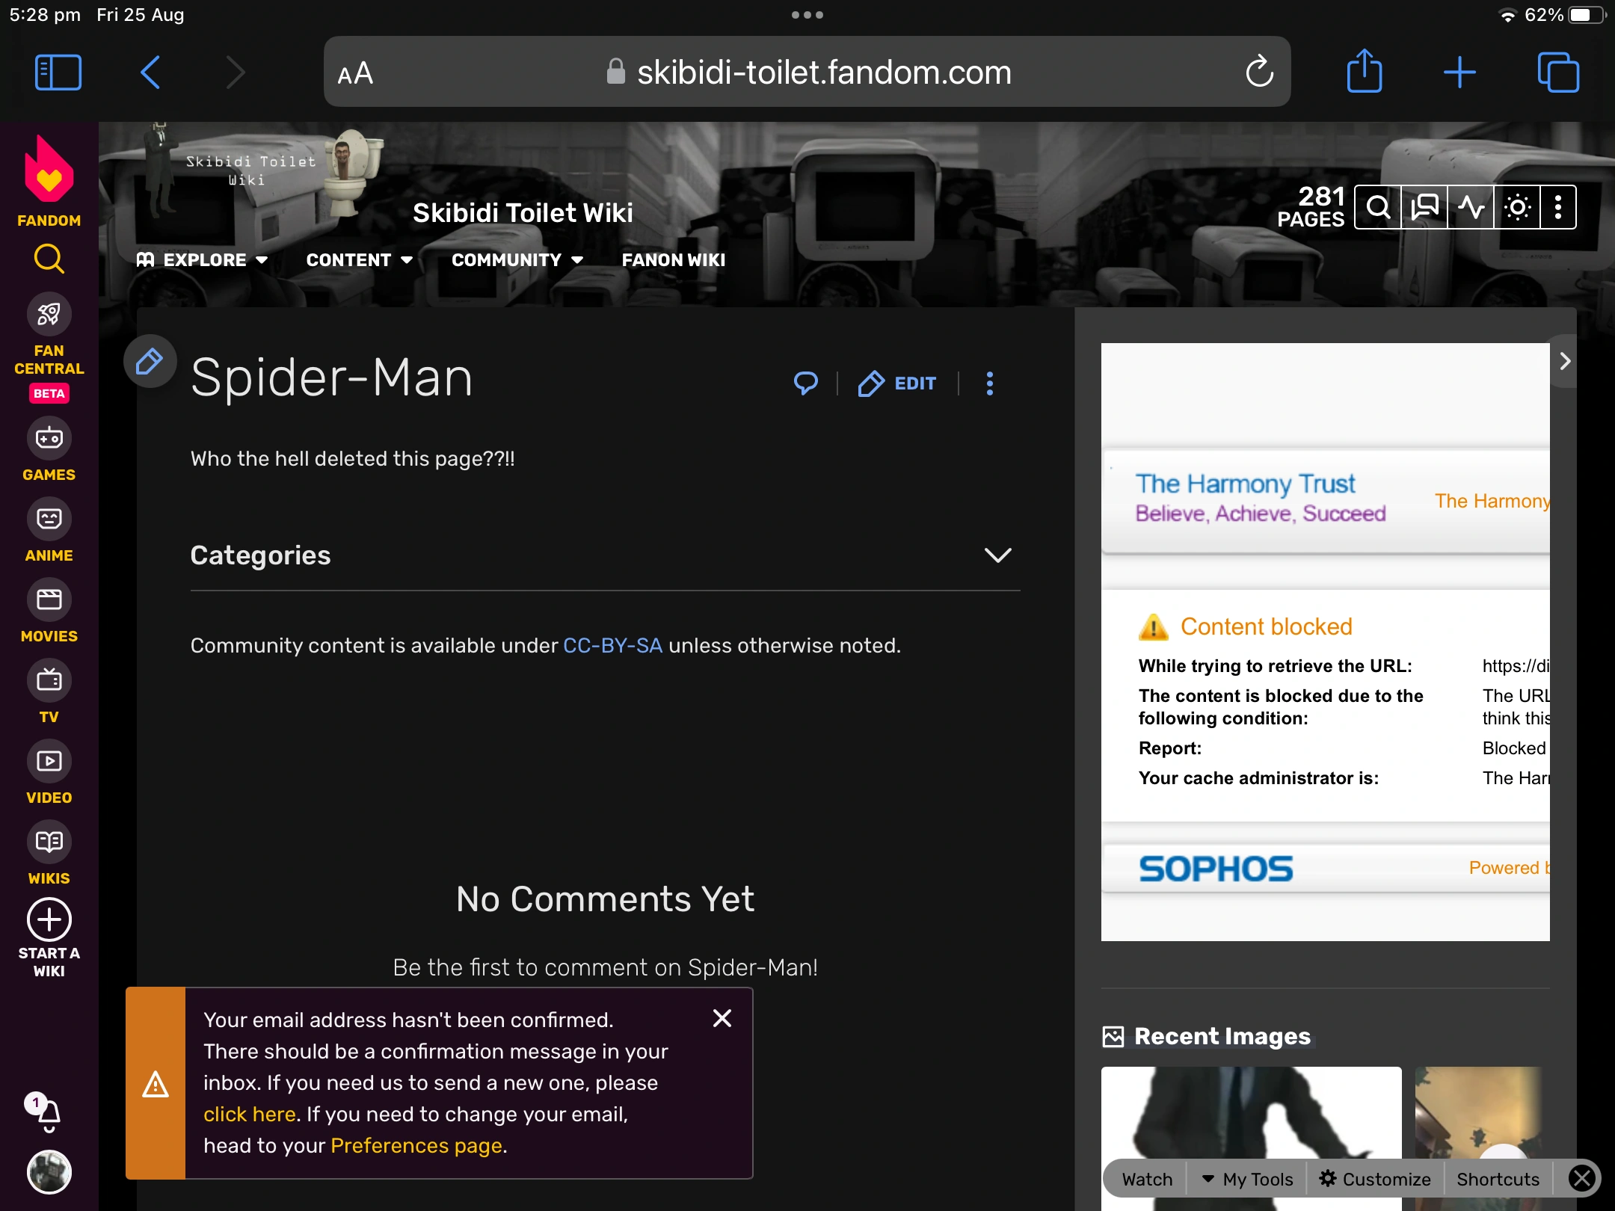Viewport: 1615px width, 1211px height.
Task: Open the sidebar search magnifier
Action: [x=48, y=259]
